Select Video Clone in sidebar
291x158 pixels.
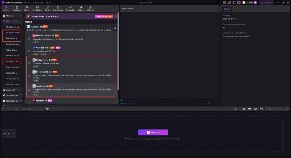11,50
